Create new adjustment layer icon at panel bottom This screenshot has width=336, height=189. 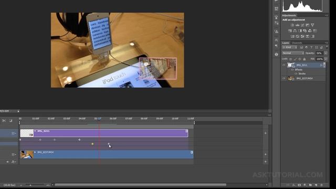click(x=305, y=185)
